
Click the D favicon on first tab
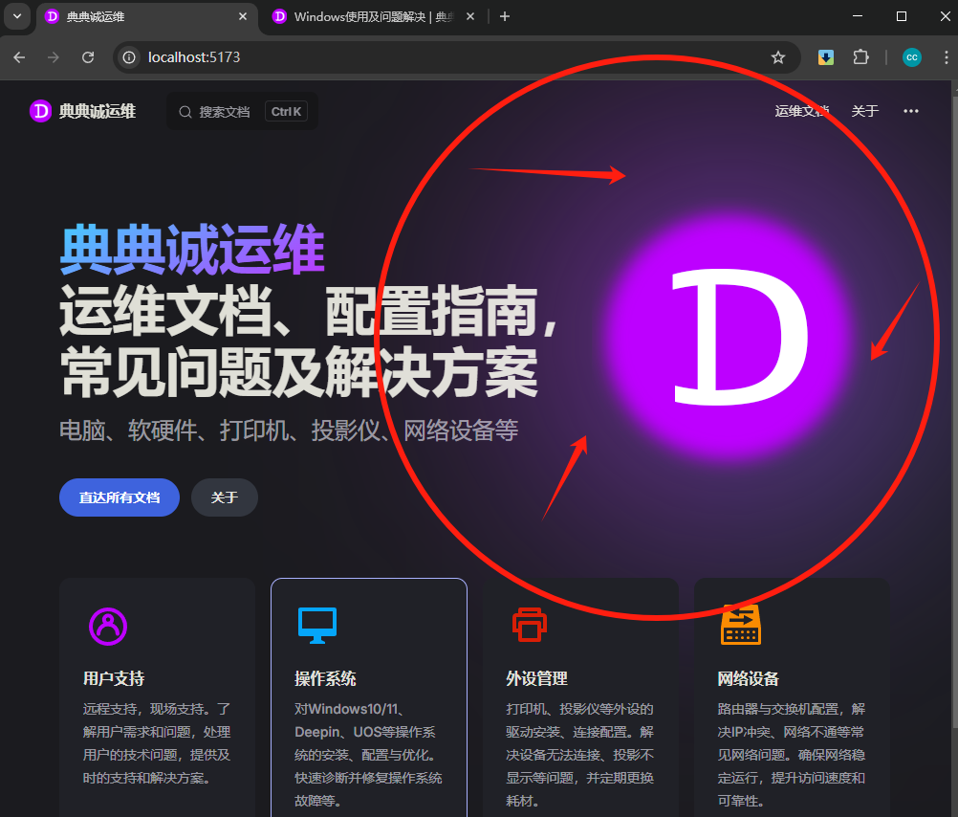[52, 16]
